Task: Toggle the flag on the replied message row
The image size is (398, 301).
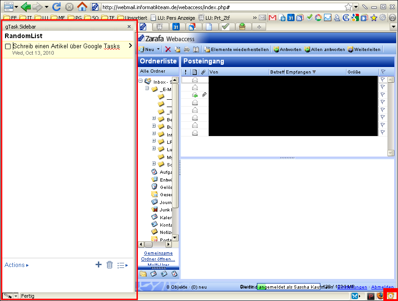Action: [x=383, y=95]
